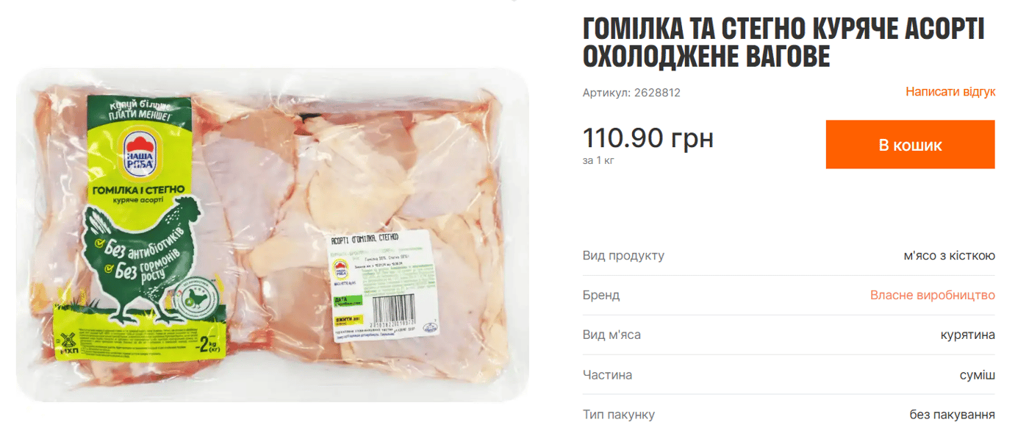Click the без пакування package type value
This screenshot has height=425, width=1029.
(x=953, y=415)
